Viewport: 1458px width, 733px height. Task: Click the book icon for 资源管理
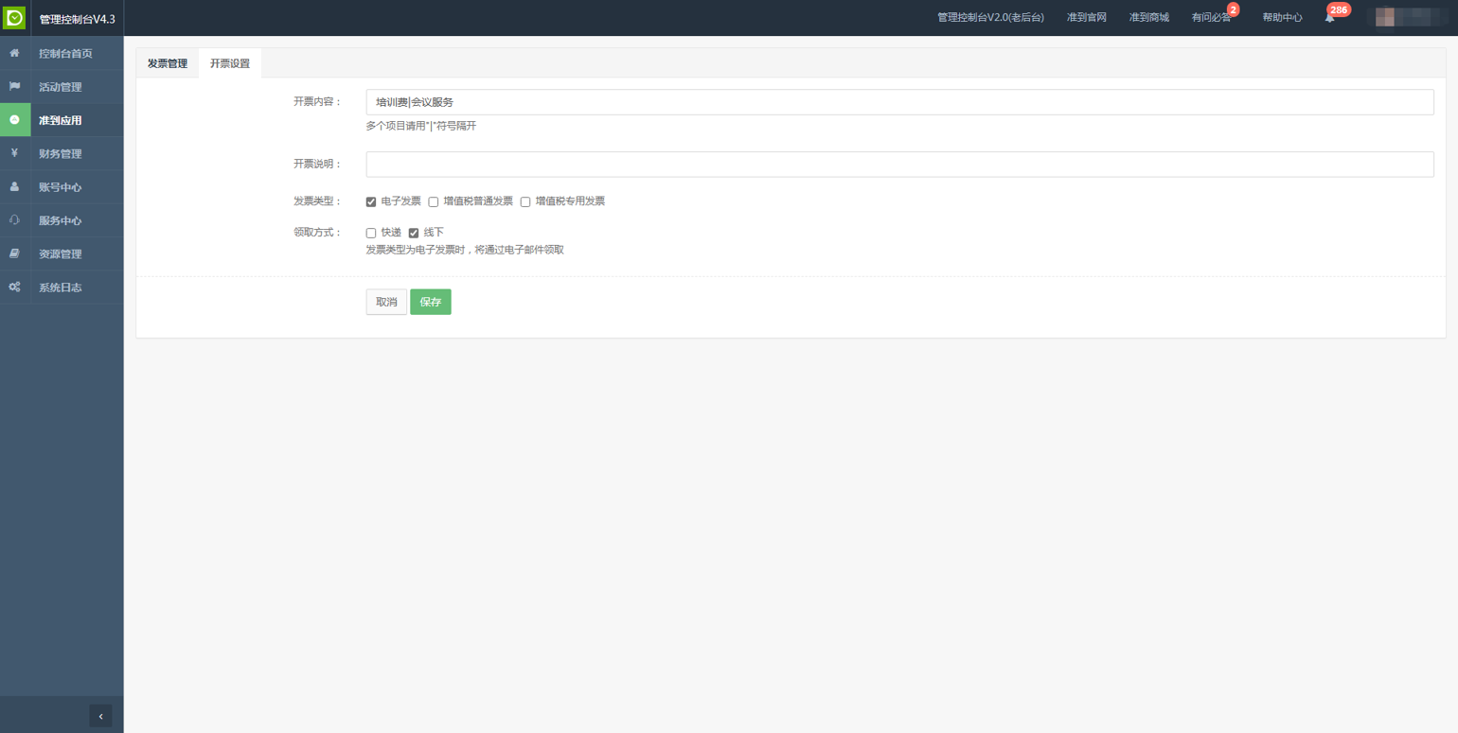(14, 253)
